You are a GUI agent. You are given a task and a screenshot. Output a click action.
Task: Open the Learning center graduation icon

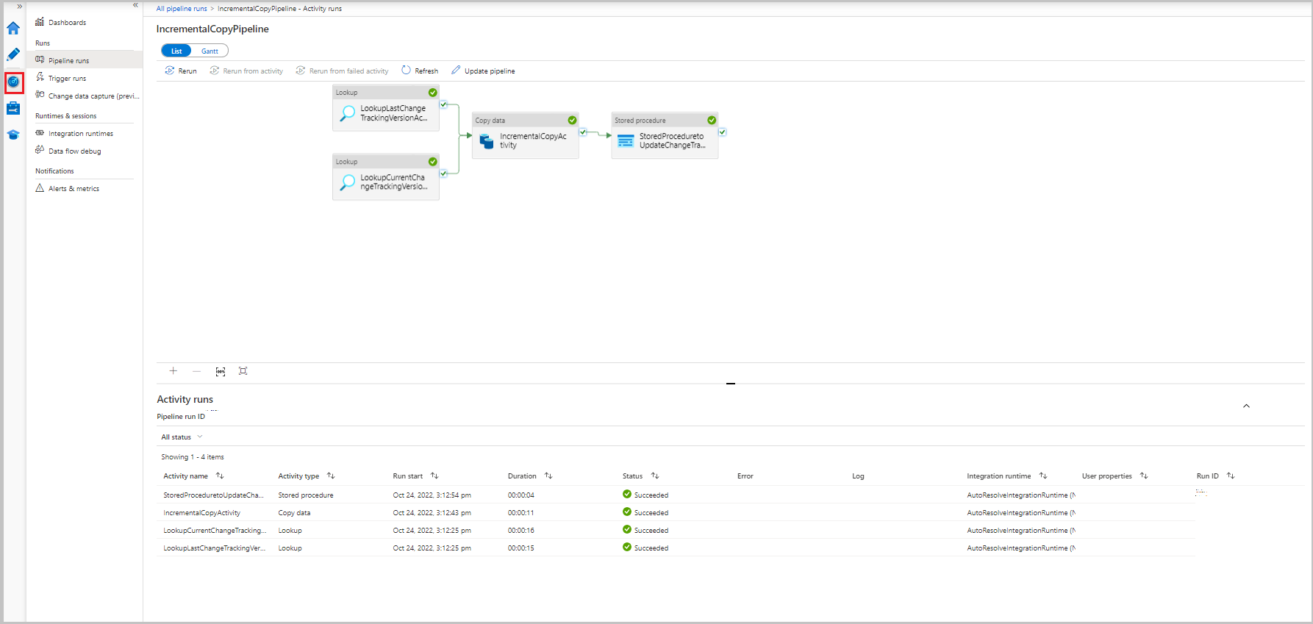coord(13,135)
